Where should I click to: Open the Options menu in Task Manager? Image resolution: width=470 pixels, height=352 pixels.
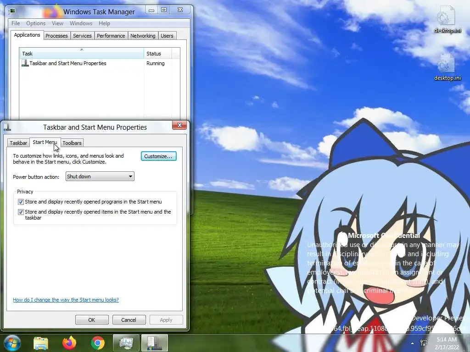point(36,23)
